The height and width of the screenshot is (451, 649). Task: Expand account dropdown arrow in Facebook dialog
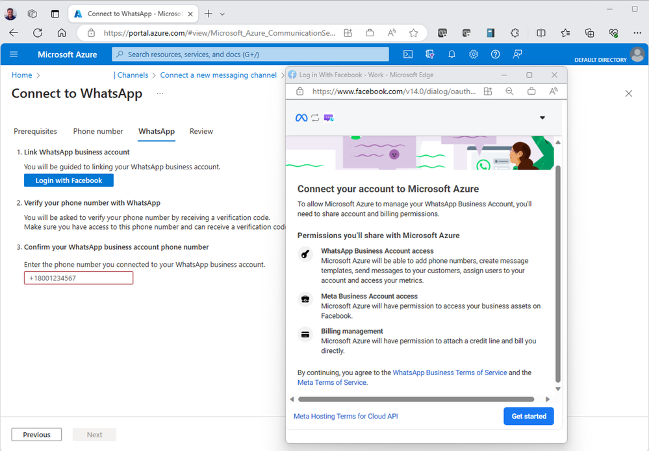pyautogui.click(x=542, y=118)
